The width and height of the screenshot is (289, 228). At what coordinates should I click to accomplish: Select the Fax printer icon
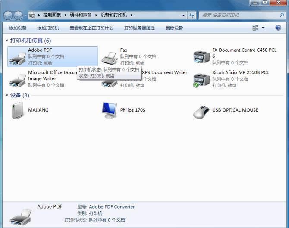(110, 57)
